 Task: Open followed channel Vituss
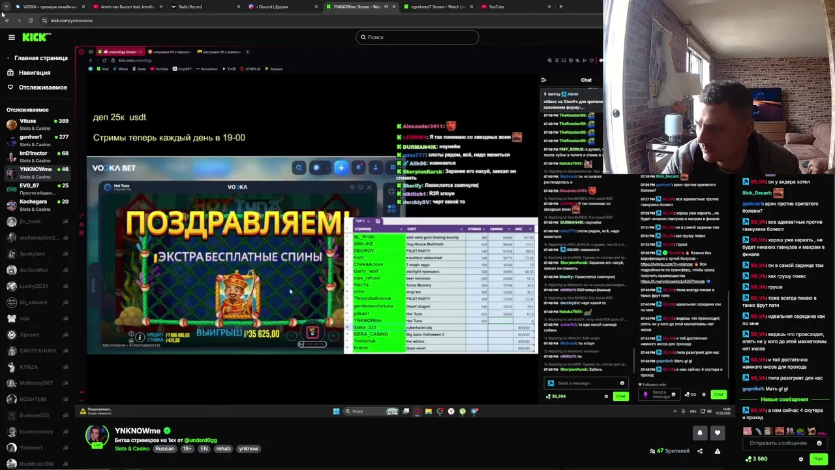click(37, 124)
